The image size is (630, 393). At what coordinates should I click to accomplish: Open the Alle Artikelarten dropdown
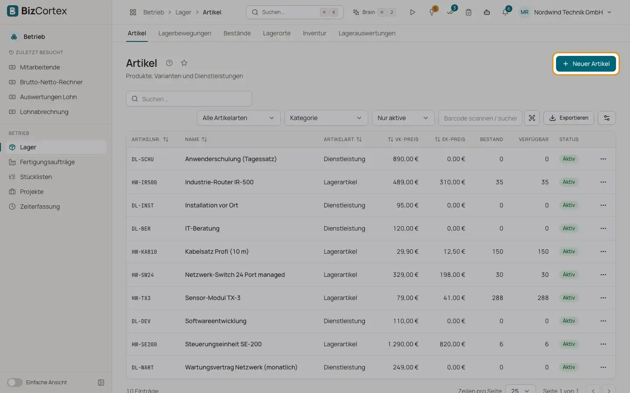click(238, 118)
